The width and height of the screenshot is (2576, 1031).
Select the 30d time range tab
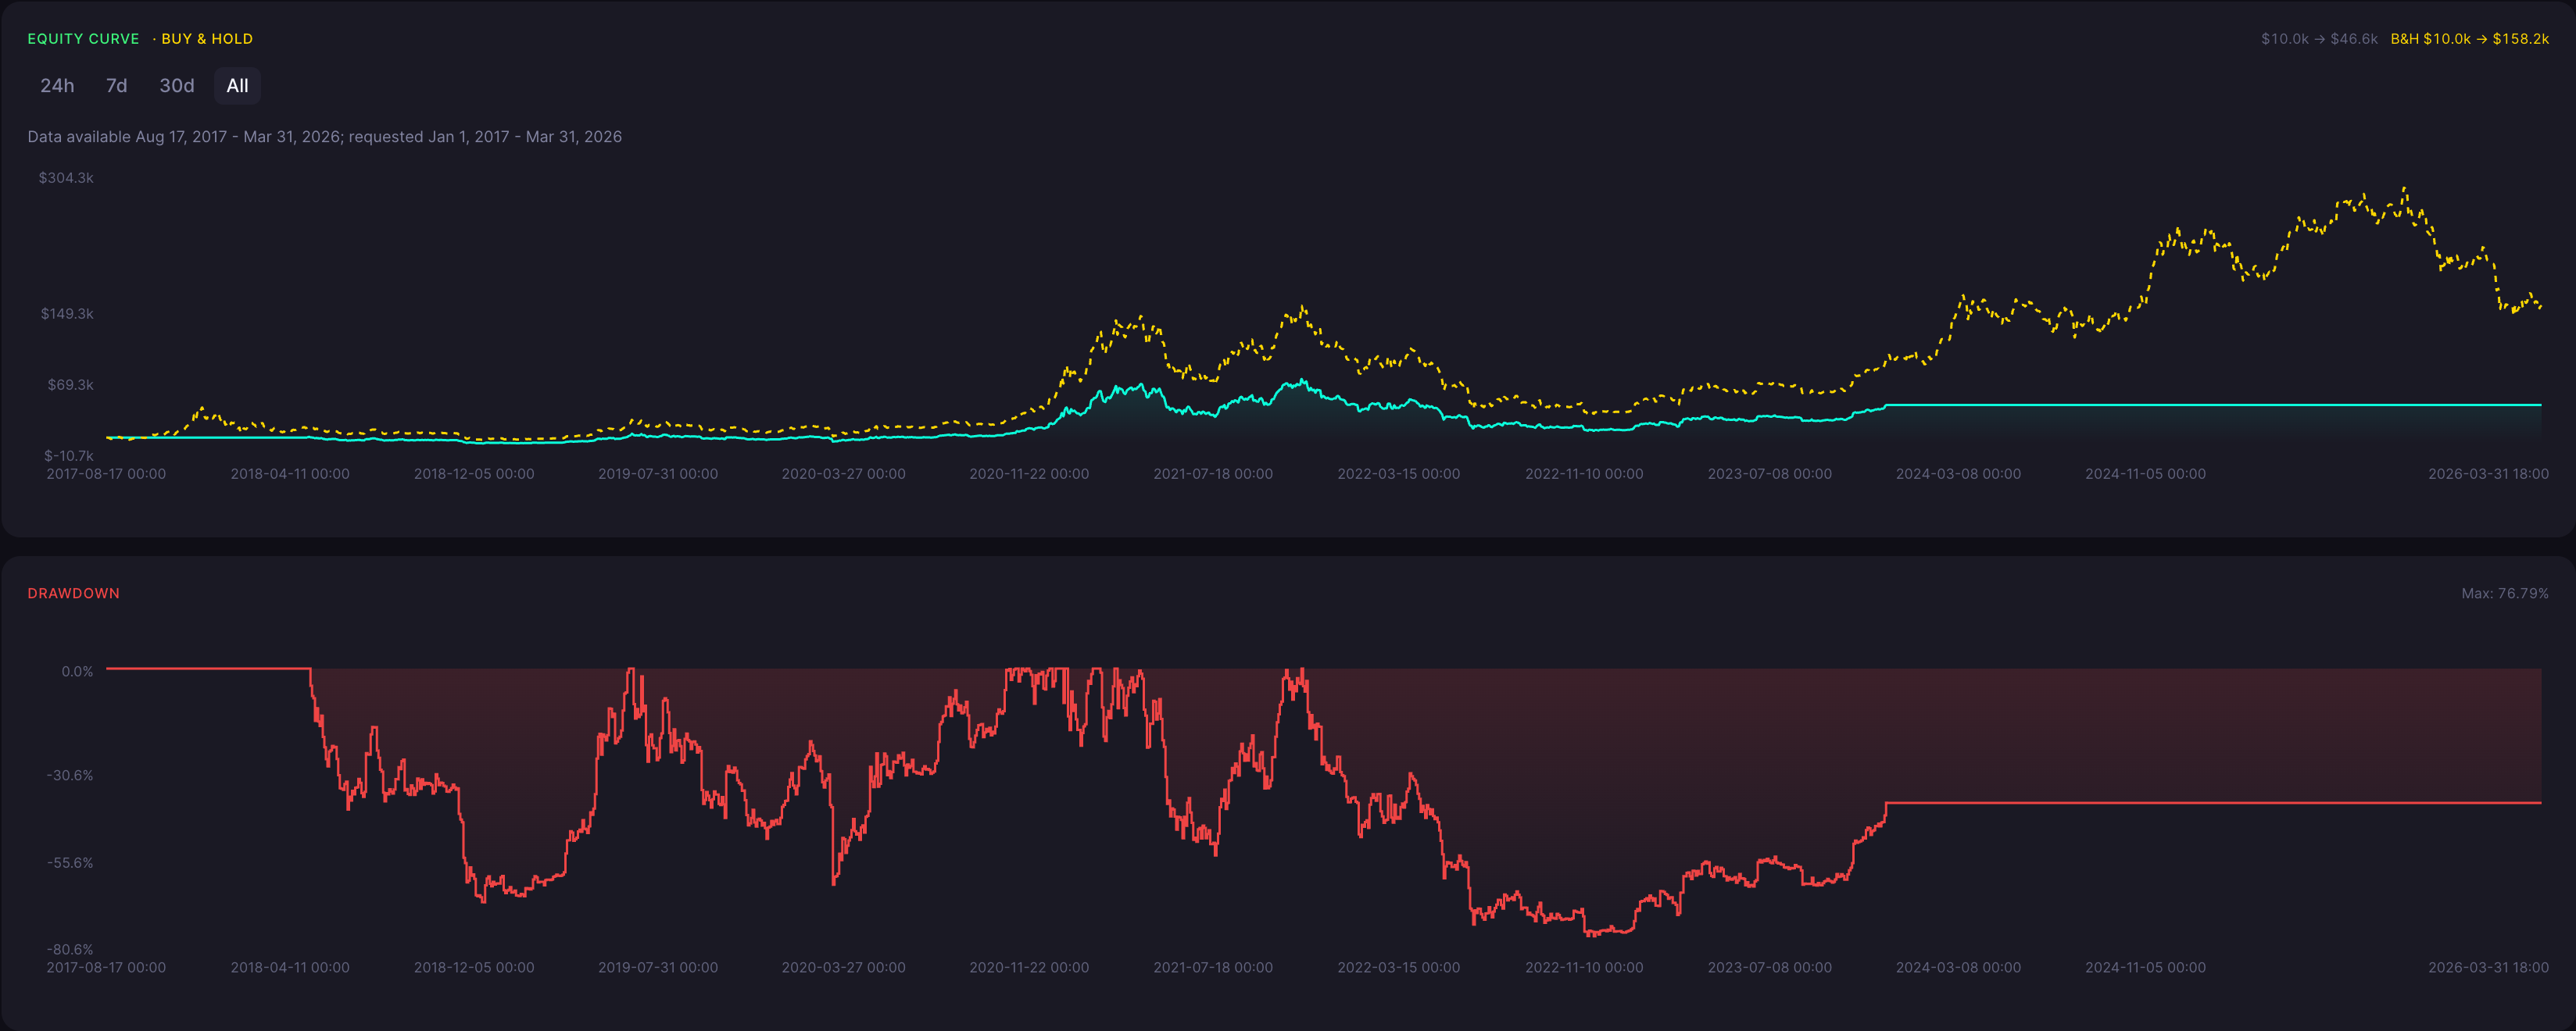coord(177,86)
